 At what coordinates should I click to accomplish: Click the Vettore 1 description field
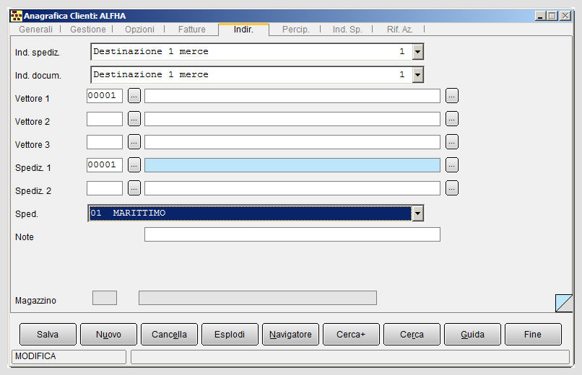click(x=292, y=96)
